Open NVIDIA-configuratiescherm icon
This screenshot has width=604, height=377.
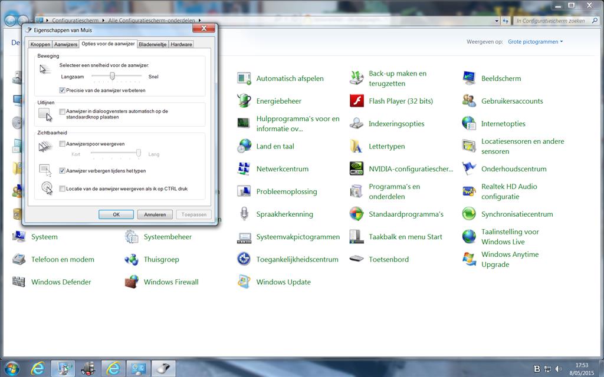[x=356, y=169]
